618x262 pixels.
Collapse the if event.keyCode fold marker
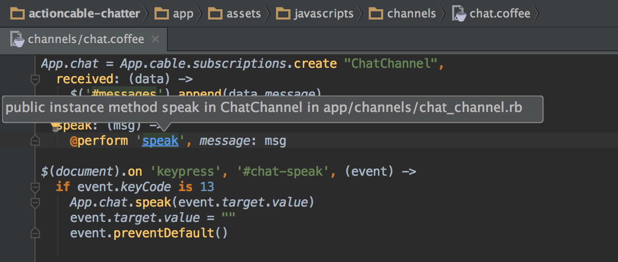pyautogui.click(x=35, y=186)
